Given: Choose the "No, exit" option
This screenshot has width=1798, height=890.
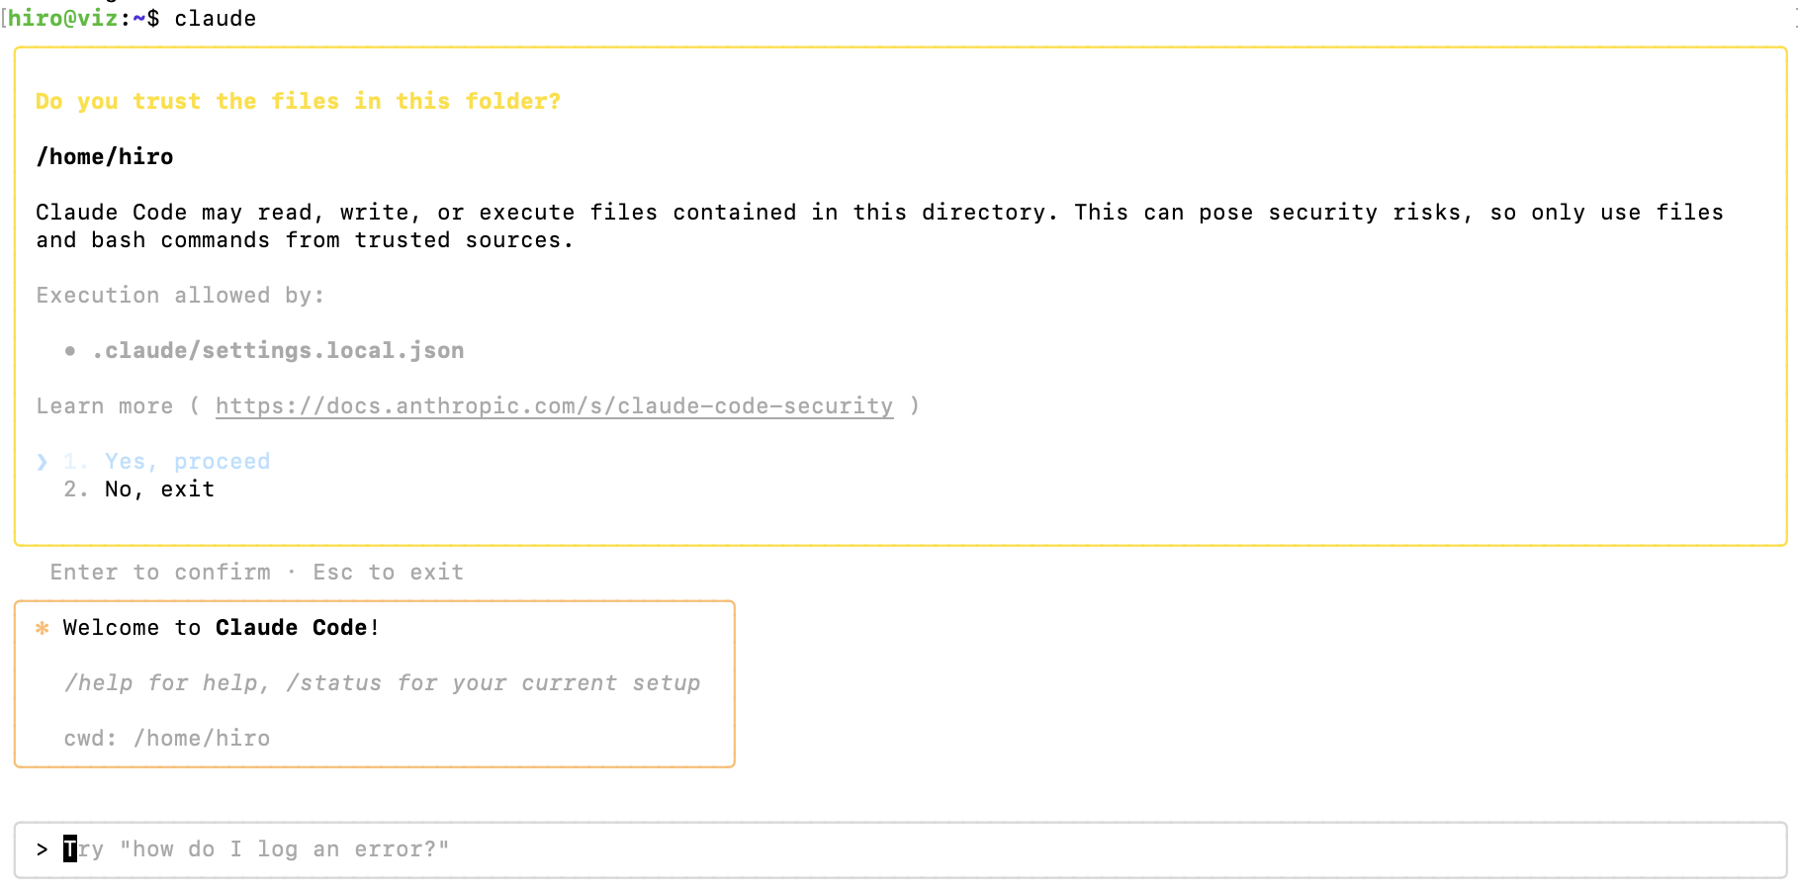Looking at the screenshot, I should (159, 489).
